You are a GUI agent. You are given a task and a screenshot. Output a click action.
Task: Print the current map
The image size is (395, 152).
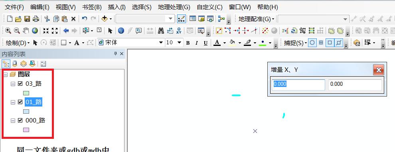36,19
